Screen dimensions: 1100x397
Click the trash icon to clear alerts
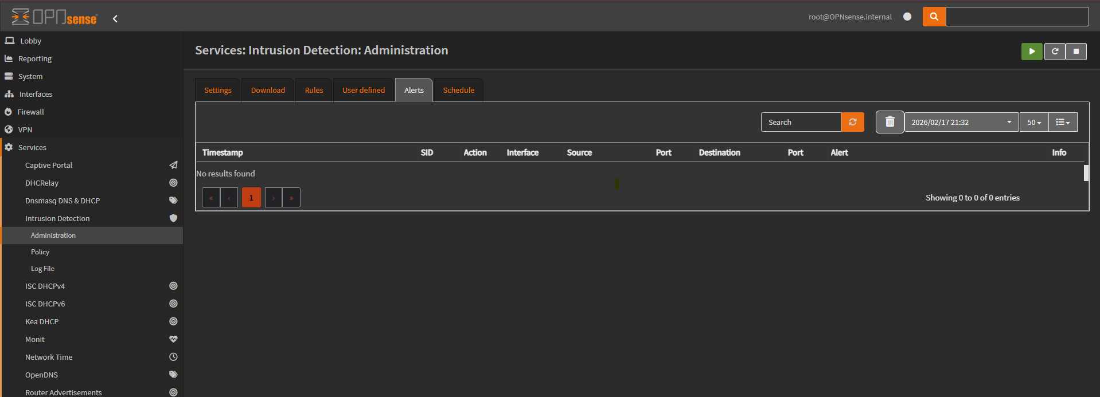click(890, 122)
